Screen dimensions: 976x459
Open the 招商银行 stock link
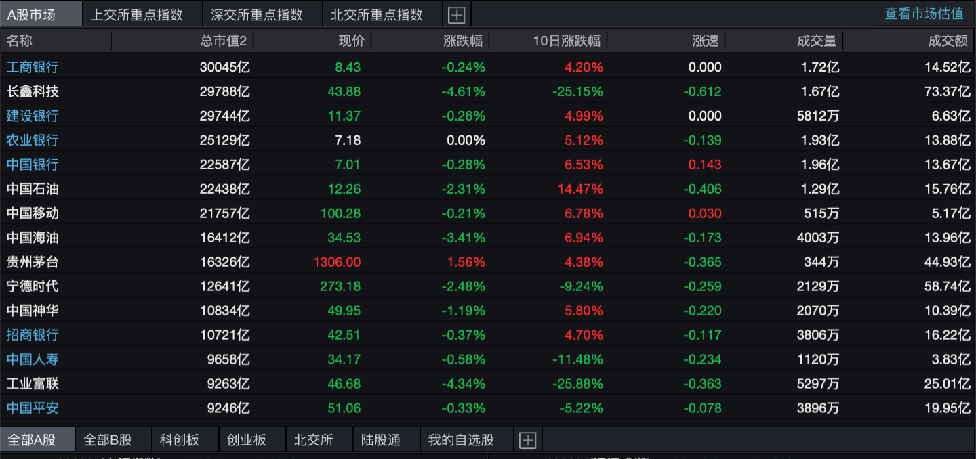pos(33,335)
